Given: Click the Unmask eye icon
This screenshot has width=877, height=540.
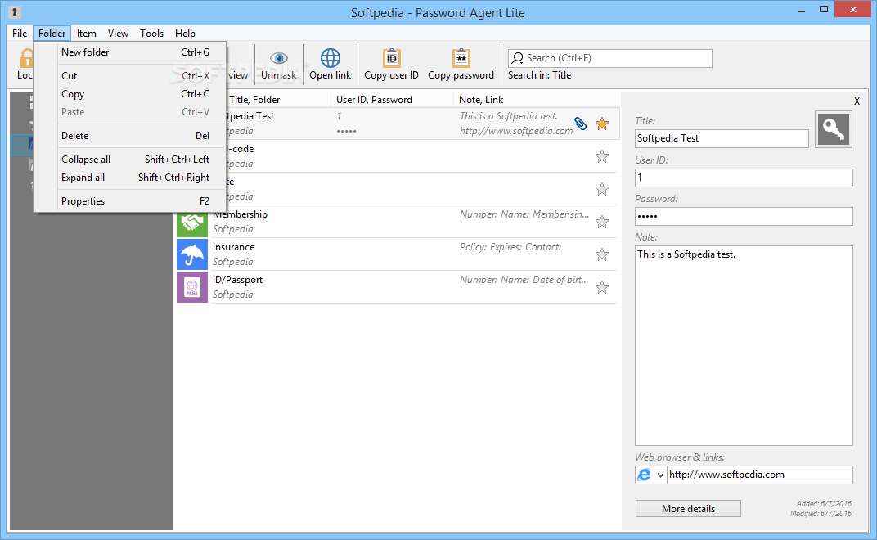Looking at the screenshot, I should tap(278, 57).
